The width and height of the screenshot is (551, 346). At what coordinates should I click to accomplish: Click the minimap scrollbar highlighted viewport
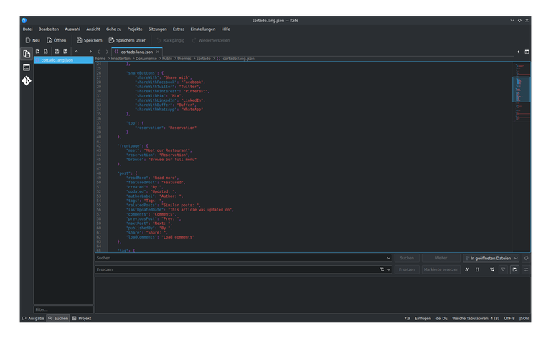(x=521, y=90)
